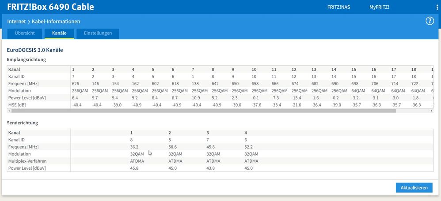Click the downstream frequency value 642
This screenshot has width=441, height=201.
pos(215,84)
